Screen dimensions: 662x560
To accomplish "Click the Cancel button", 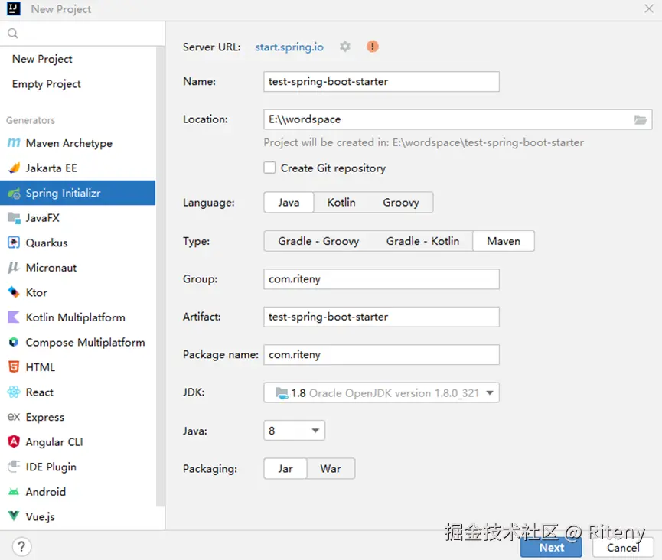I will 623,547.
